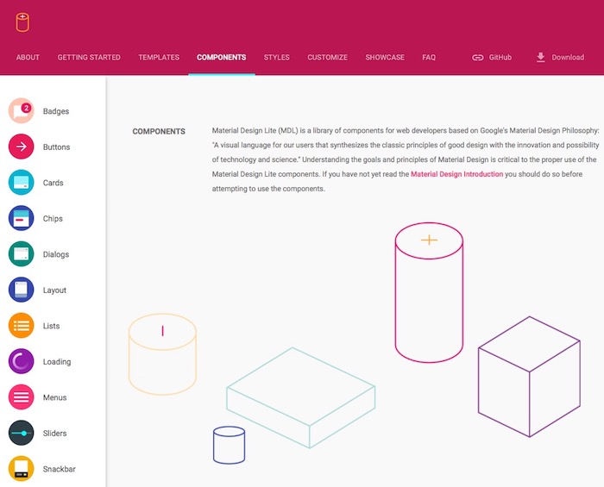Follow the Material Design Introduction link

pos(456,174)
